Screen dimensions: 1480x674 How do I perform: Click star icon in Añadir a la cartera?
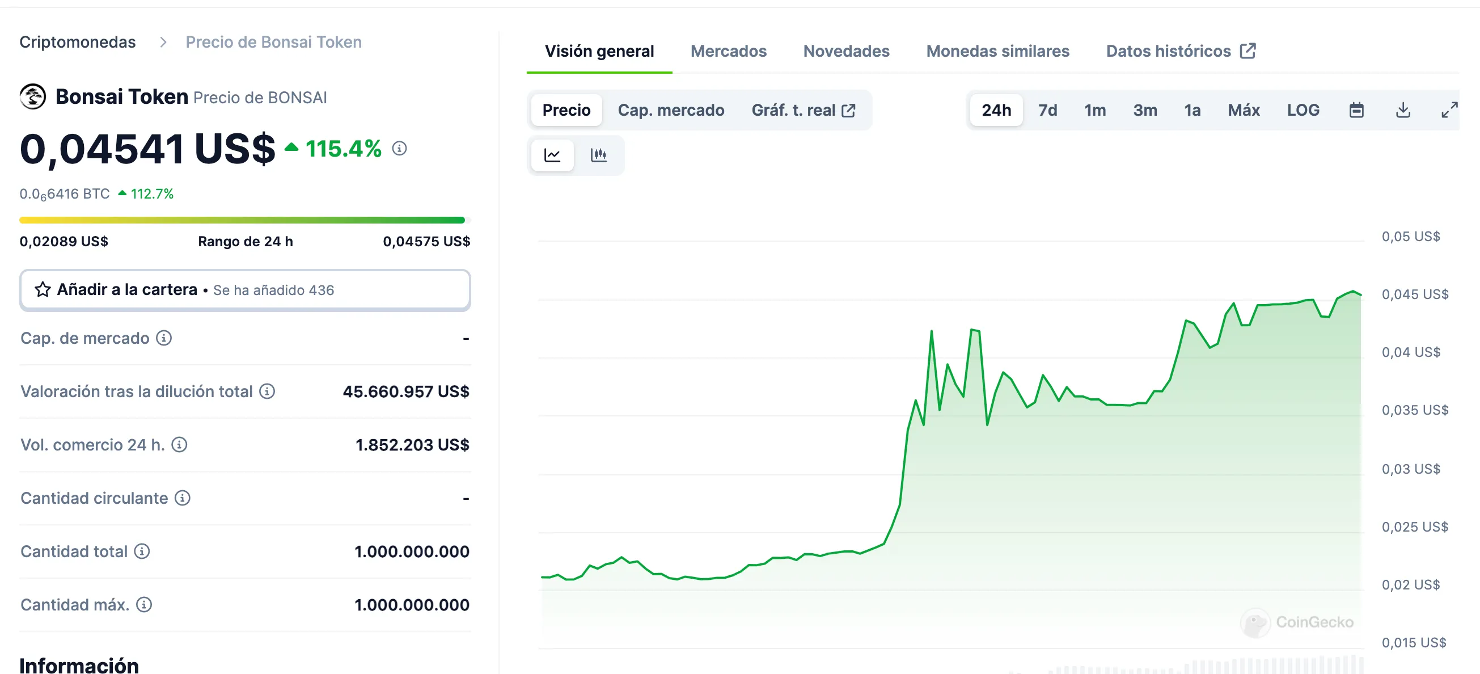click(43, 289)
